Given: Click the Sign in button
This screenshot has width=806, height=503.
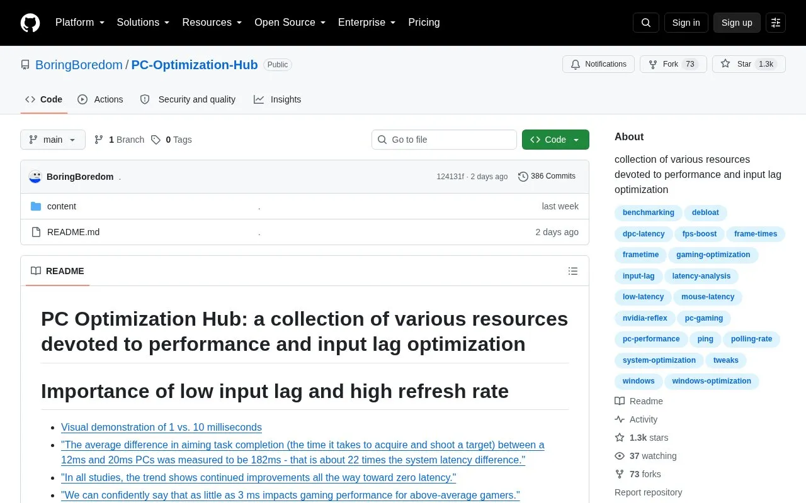Looking at the screenshot, I should (x=686, y=23).
